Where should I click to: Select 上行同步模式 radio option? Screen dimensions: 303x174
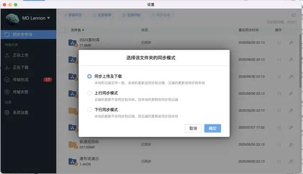89,93
